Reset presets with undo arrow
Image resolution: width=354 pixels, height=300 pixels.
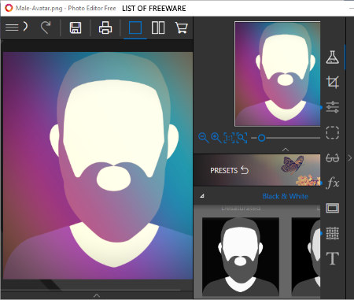tap(245, 170)
